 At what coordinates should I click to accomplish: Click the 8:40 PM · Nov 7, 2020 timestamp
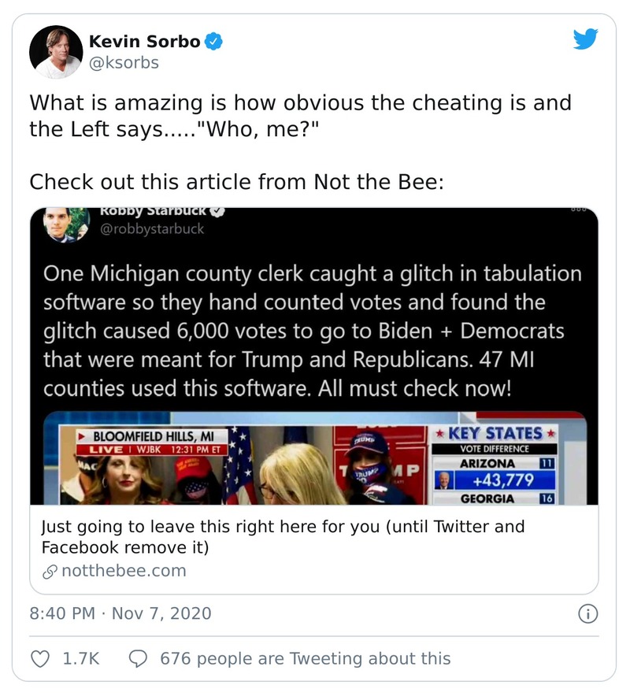[120, 613]
